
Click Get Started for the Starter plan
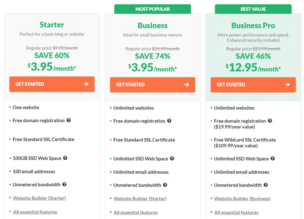click(52, 84)
